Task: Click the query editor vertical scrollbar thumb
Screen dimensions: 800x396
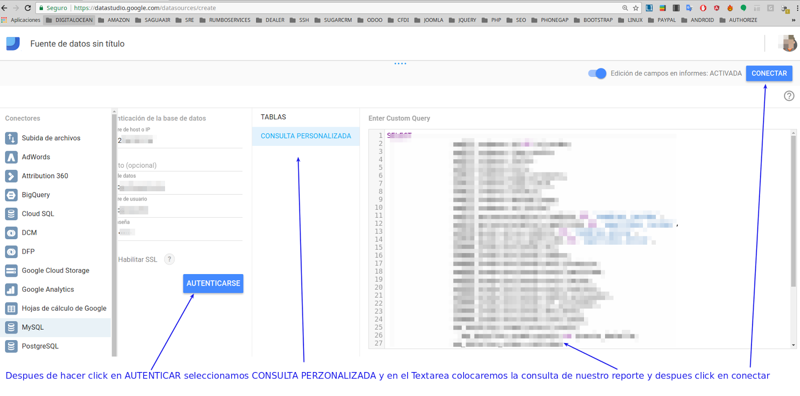Action: pyautogui.click(x=793, y=211)
